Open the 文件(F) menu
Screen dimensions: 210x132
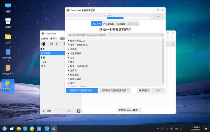click(44, 39)
